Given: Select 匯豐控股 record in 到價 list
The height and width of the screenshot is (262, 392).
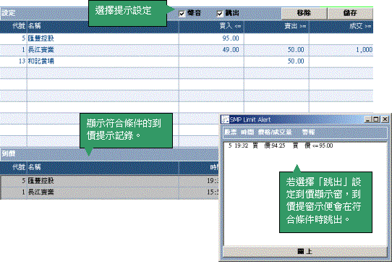Looking at the screenshot, I should 109,181.
